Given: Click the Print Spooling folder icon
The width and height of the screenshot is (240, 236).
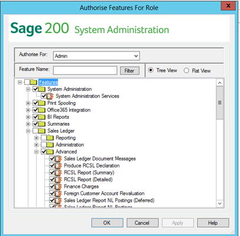Looking at the screenshot, I should pos(42,103).
